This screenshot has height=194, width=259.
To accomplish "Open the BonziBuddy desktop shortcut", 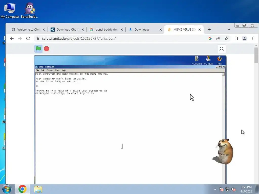I will click(29, 10).
